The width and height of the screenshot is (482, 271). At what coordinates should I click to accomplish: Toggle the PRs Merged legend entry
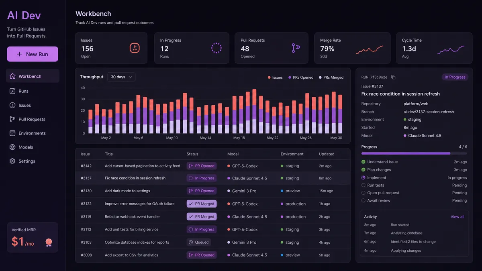331,77
